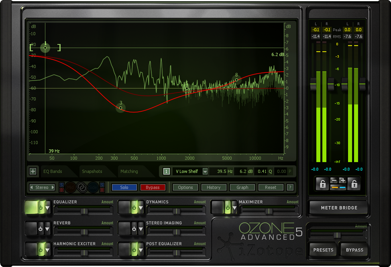Click the Equalizer Amount slider handle
The height and width of the screenshot is (267, 391).
[84, 211]
